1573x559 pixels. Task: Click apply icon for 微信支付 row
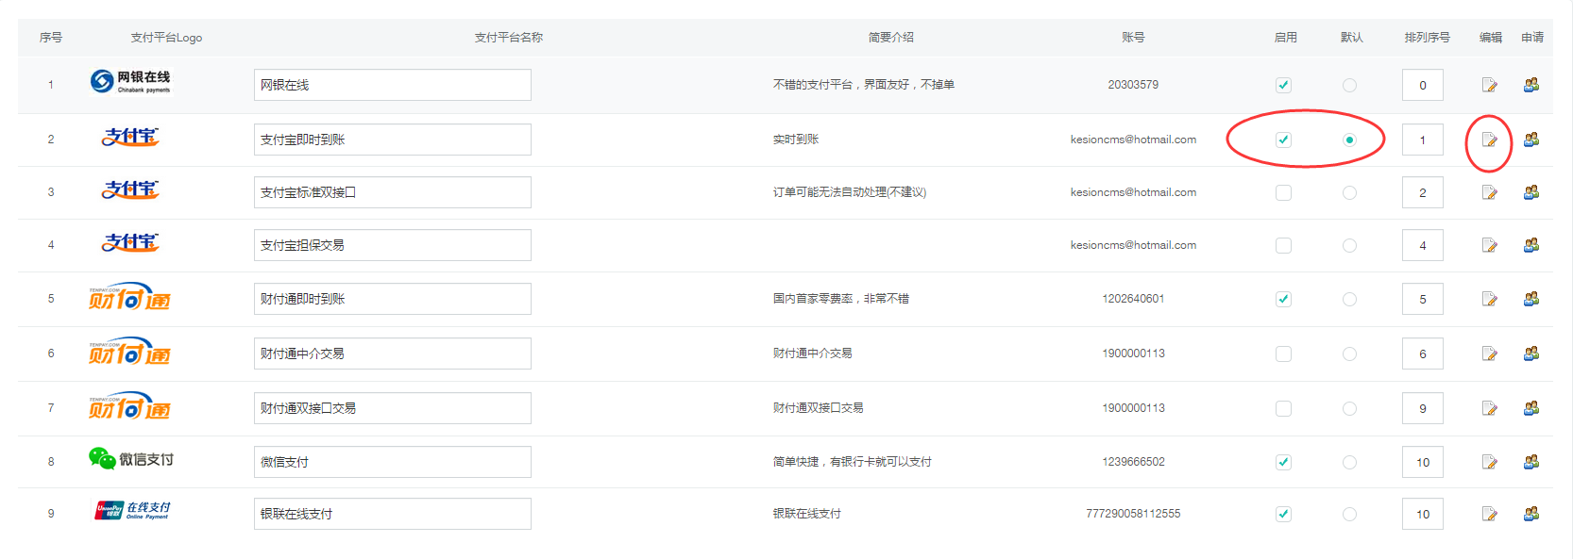click(1531, 462)
